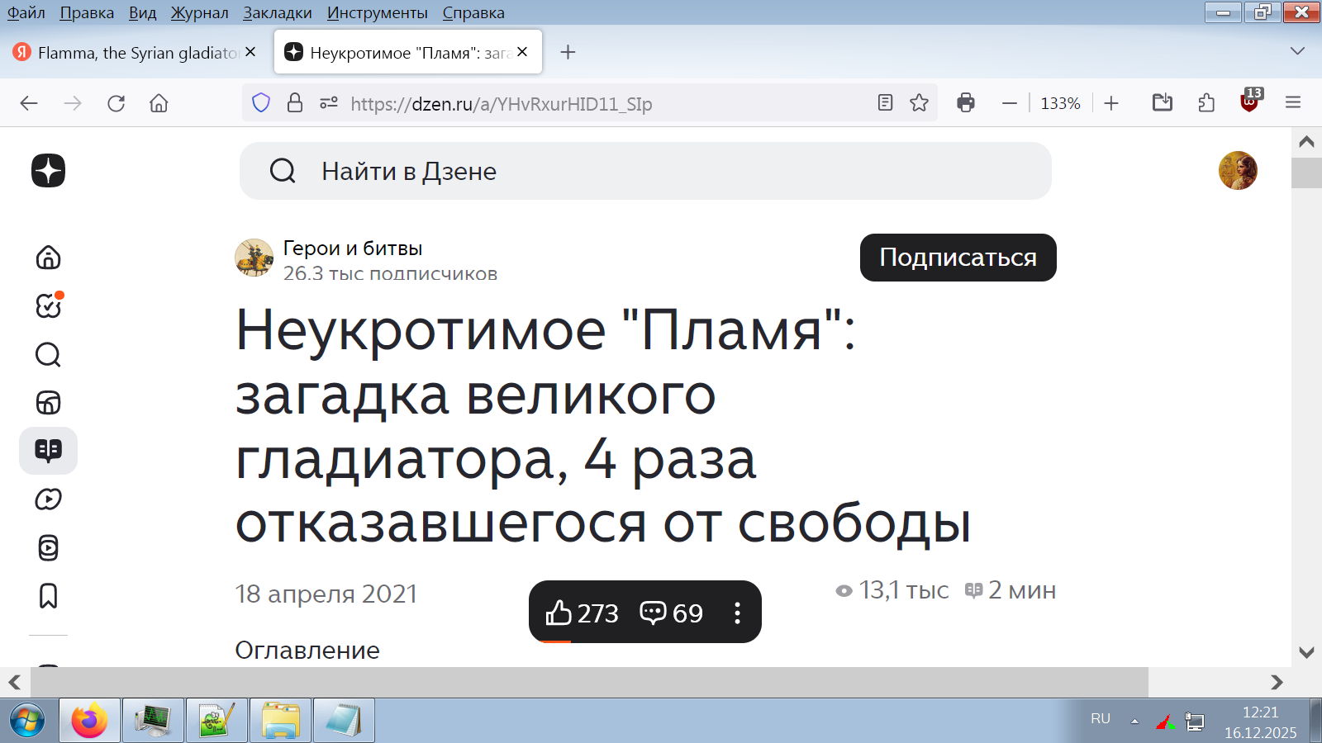This screenshot has height=743, width=1322.
Task: Click the Найти в Дзене search field
Action: (x=644, y=171)
